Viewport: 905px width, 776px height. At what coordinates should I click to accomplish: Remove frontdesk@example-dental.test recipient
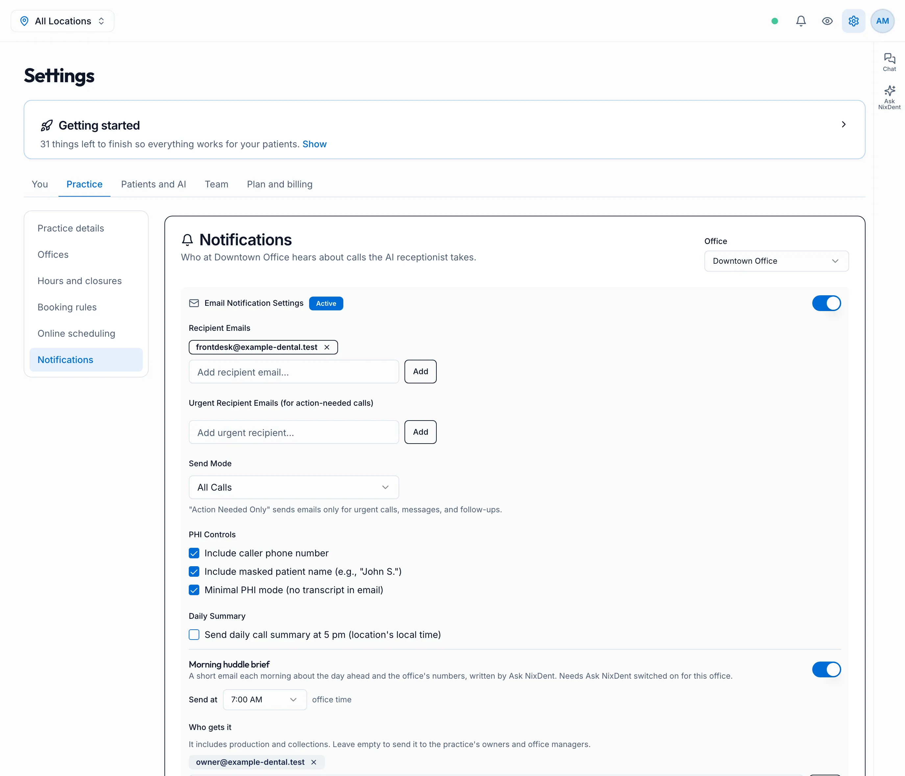pyautogui.click(x=327, y=347)
